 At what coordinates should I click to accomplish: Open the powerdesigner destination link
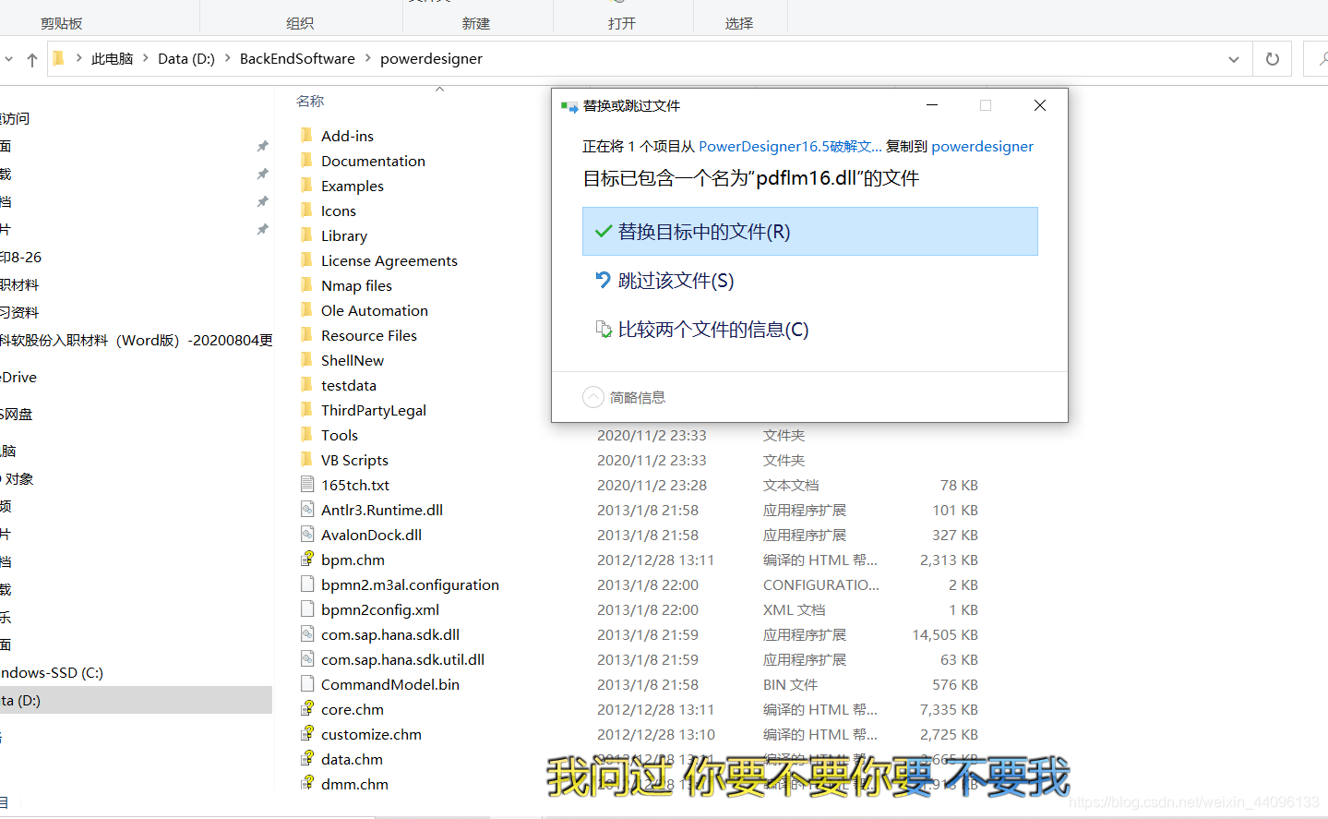click(x=982, y=146)
